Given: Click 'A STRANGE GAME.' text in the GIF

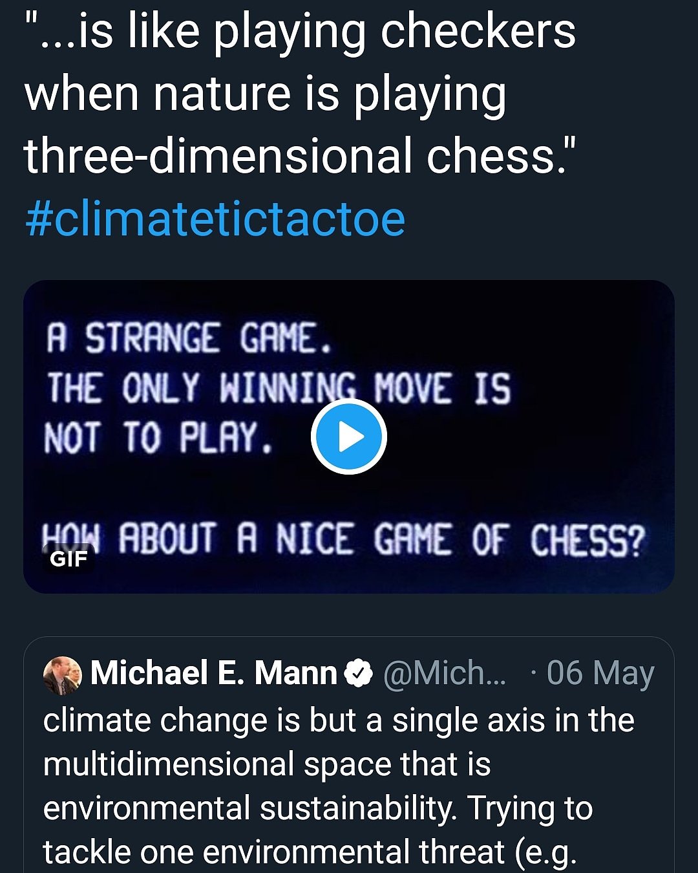Looking at the screenshot, I should tap(188, 338).
